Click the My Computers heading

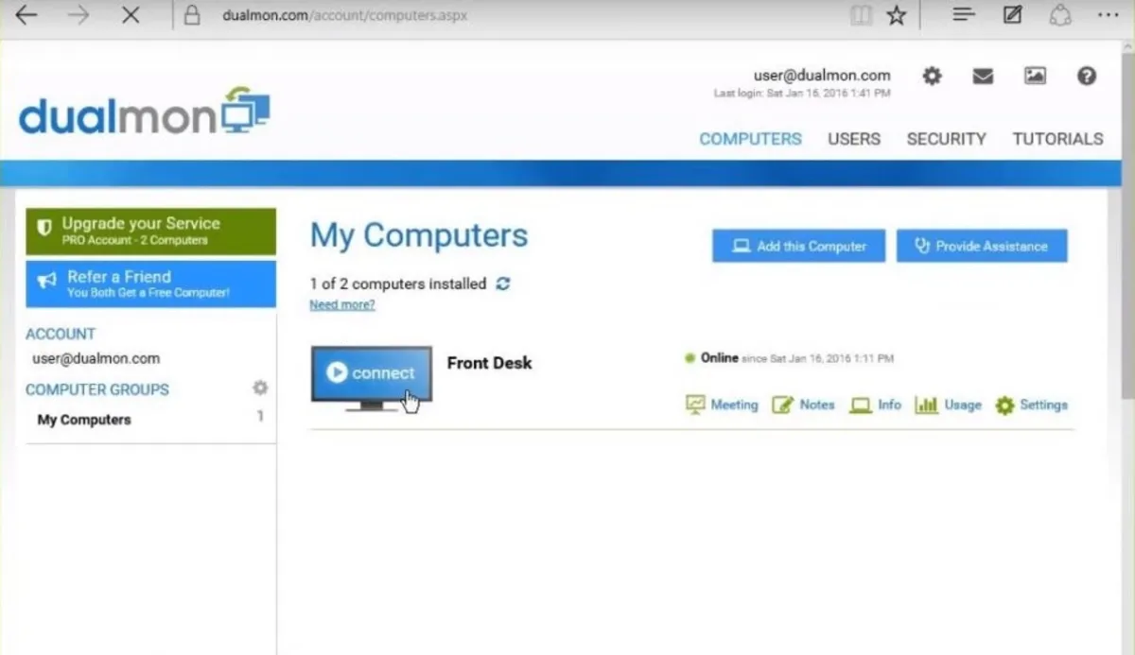pyautogui.click(x=419, y=235)
